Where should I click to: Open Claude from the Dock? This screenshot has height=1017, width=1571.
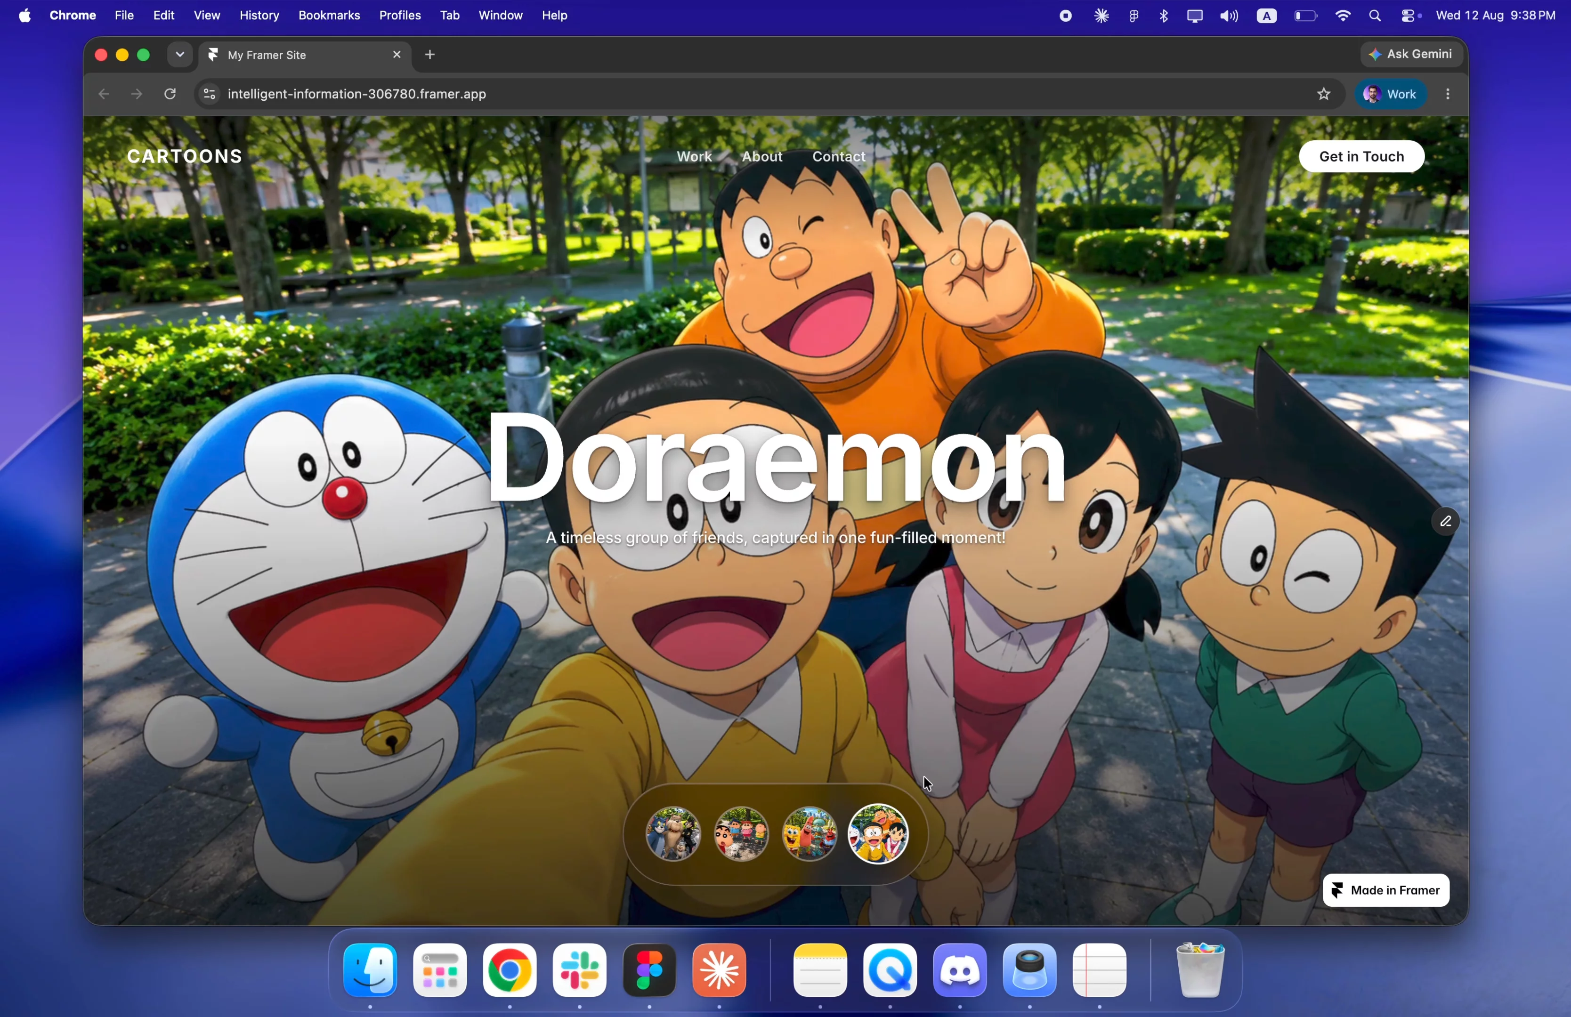coord(720,970)
